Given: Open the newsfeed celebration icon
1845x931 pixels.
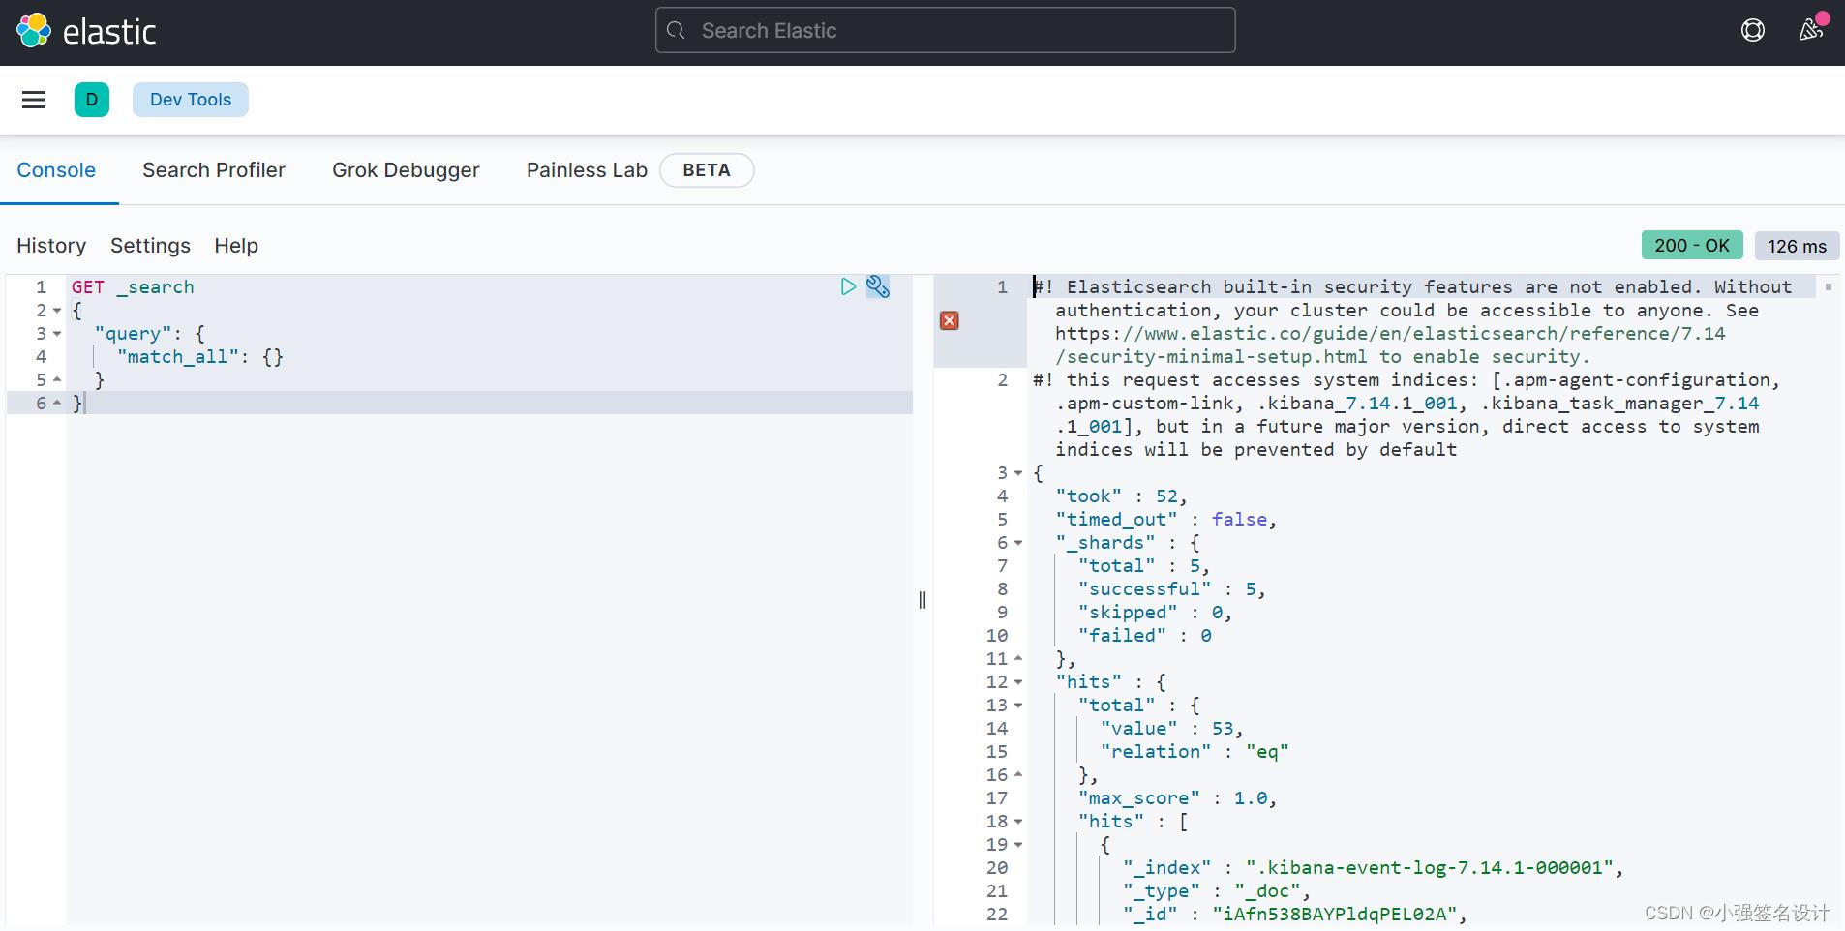Looking at the screenshot, I should (1811, 29).
